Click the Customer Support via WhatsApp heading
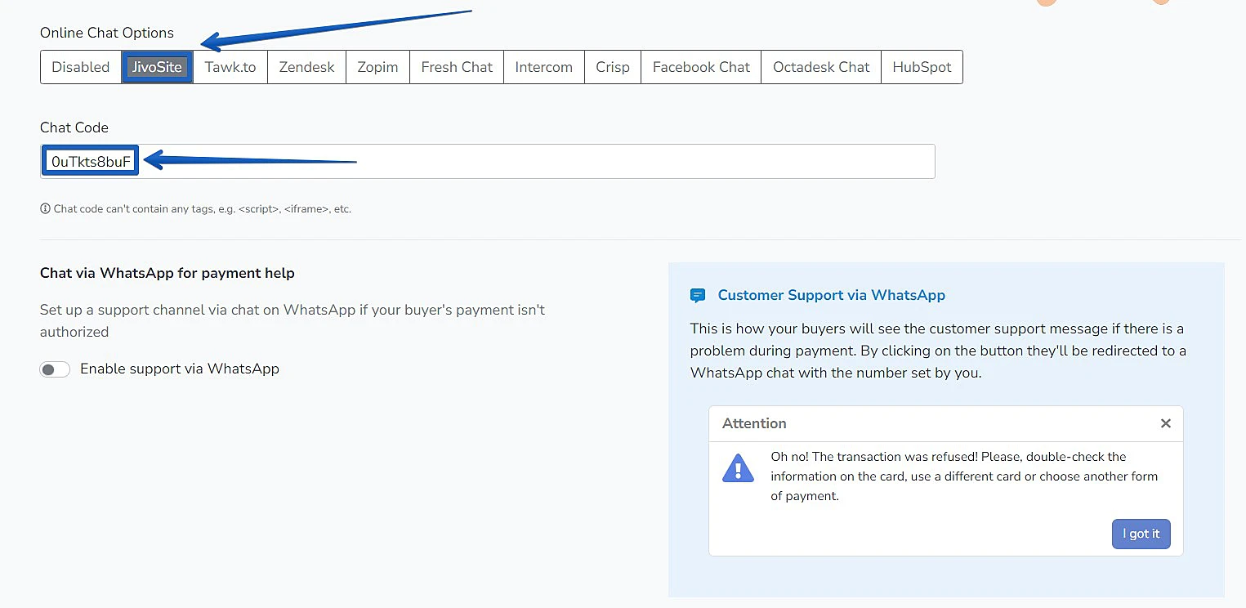 pyautogui.click(x=831, y=296)
